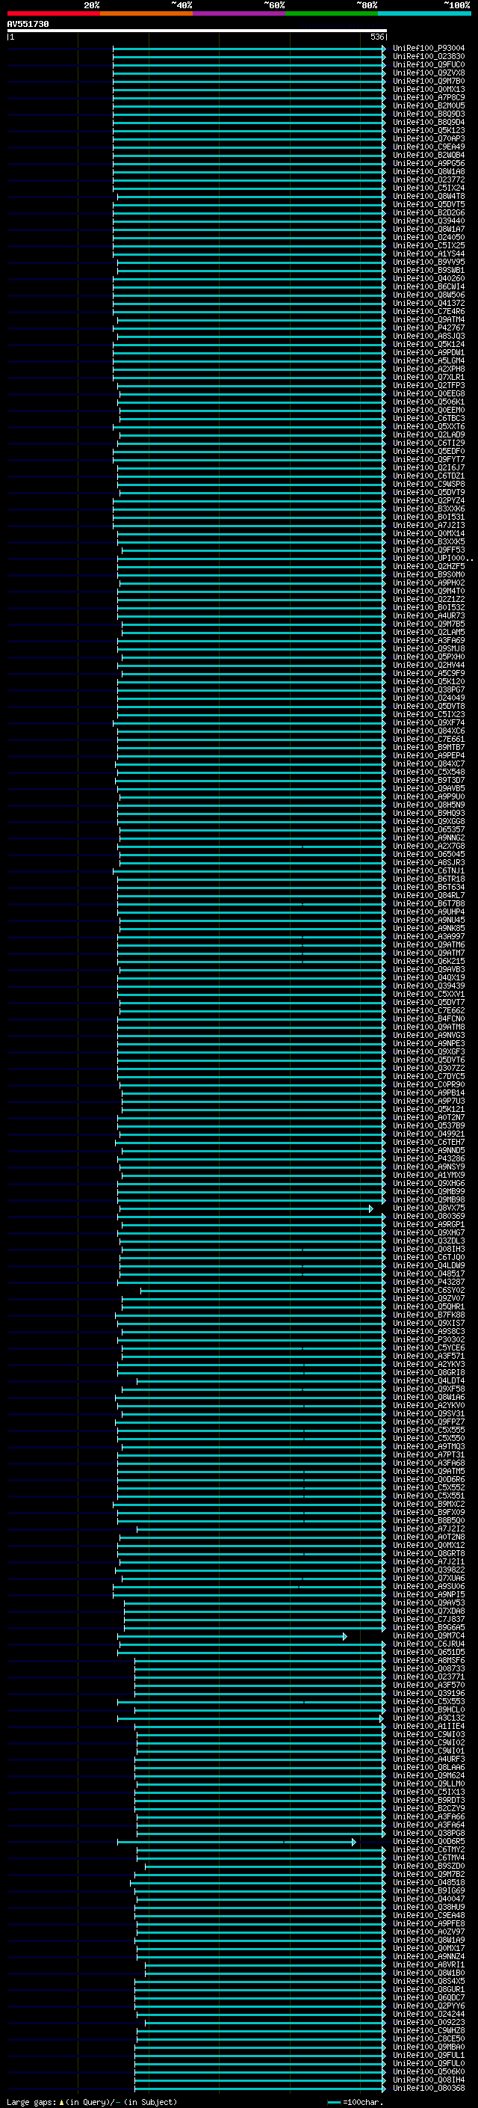Click the label UniRef100_O48518

429,1883
